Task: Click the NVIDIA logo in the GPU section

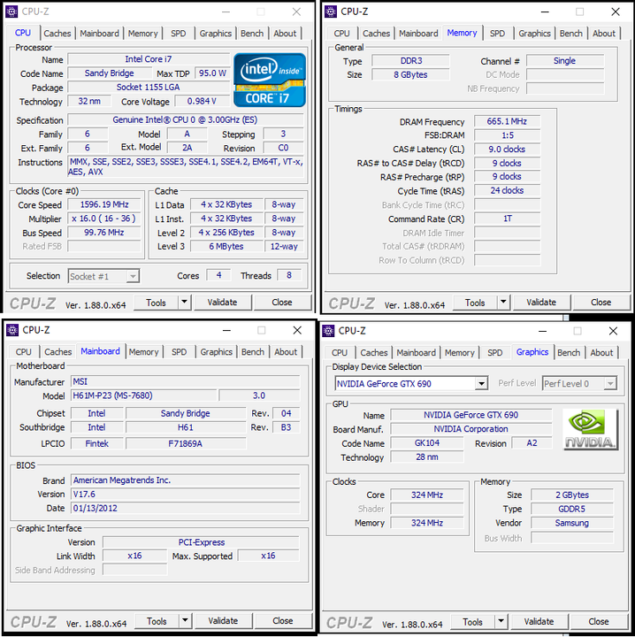Action: [x=590, y=430]
